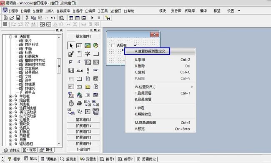Screen dimensions: 271x163
Task: Click the 外部组件 button
Action: tap(83, 150)
